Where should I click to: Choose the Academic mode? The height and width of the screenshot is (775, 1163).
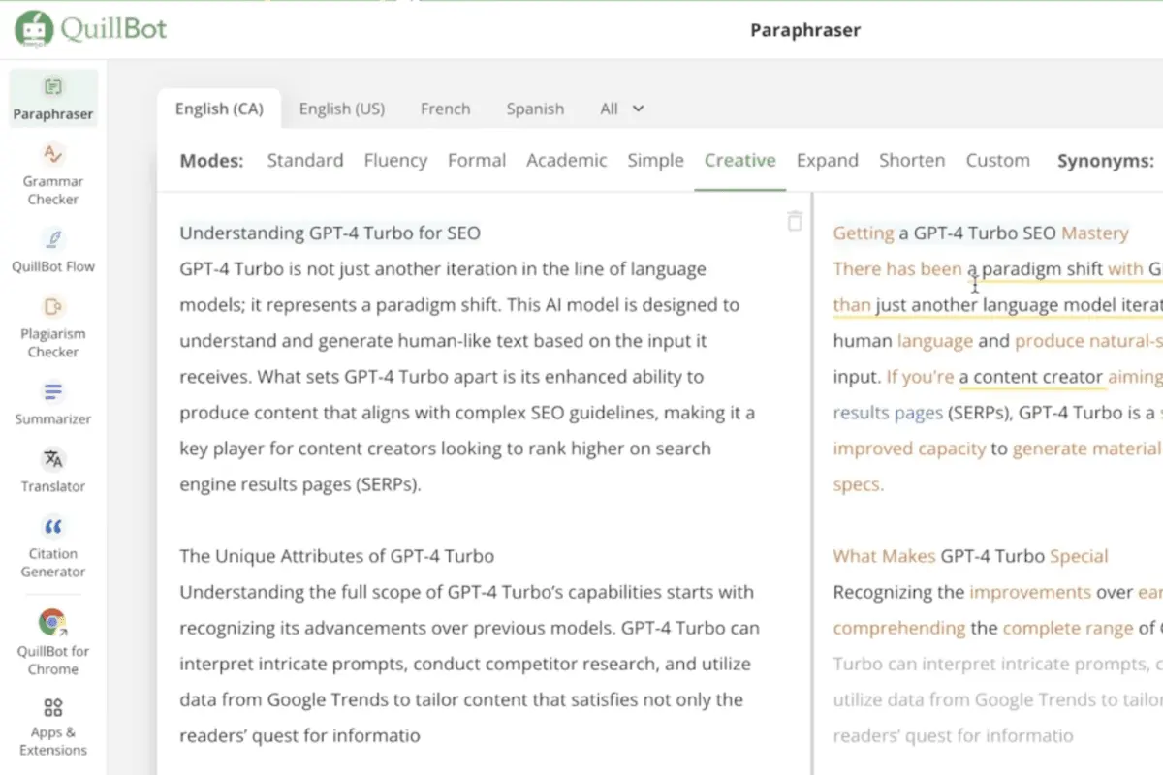(x=567, y=160)
